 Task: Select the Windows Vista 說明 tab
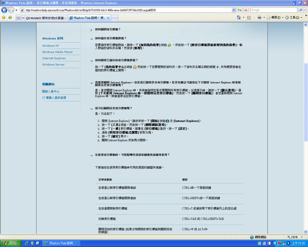[88, 18]
